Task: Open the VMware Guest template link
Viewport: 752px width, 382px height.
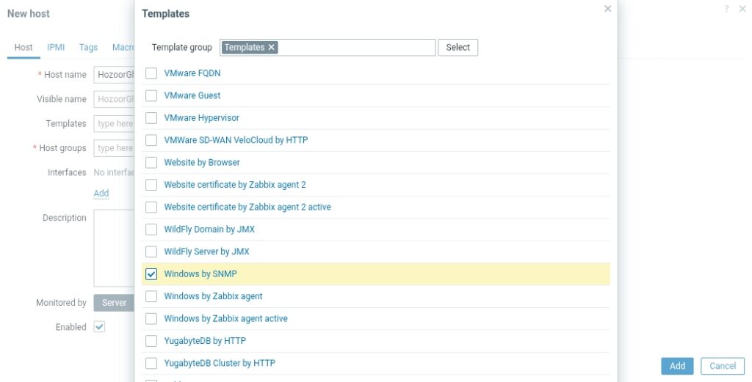Action: [192, 95]
